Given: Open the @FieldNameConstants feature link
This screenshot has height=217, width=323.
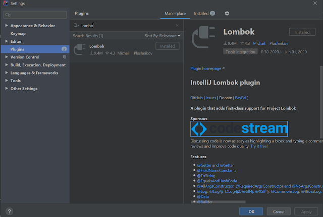Looking at the screenshot, I should (217, 171).
